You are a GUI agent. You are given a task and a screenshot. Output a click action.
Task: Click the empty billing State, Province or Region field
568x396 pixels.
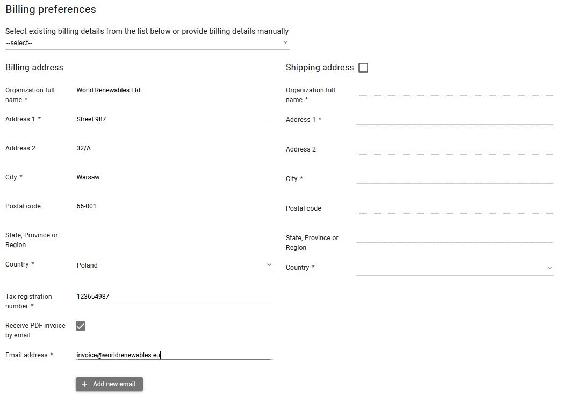point(174,235)
